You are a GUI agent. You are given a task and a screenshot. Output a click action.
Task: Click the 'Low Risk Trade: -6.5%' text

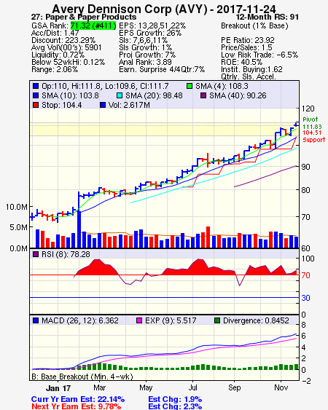tap(259, 55)
